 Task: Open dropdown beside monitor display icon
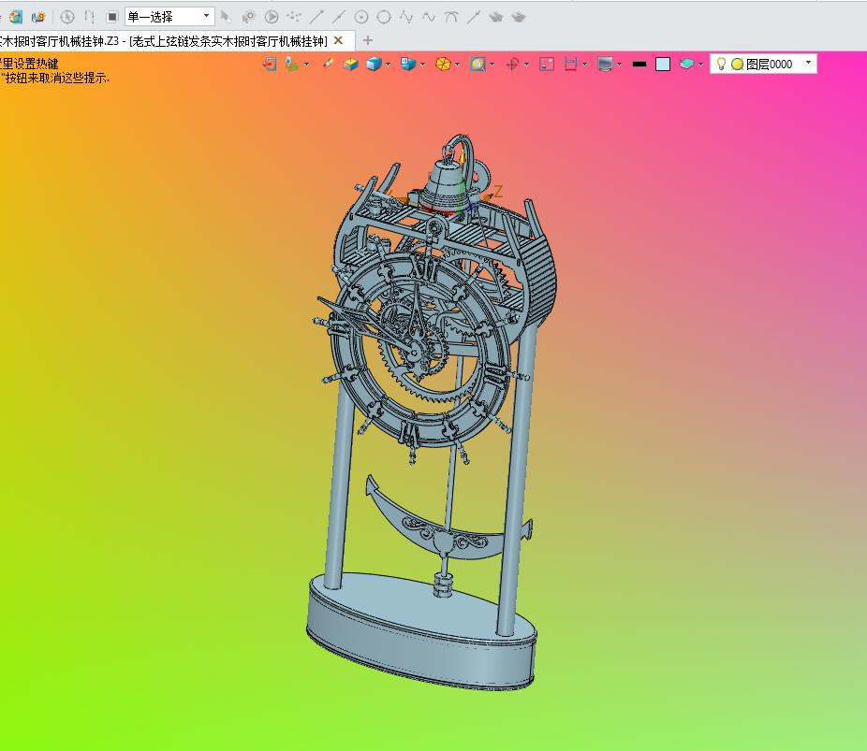pos(619,64)
